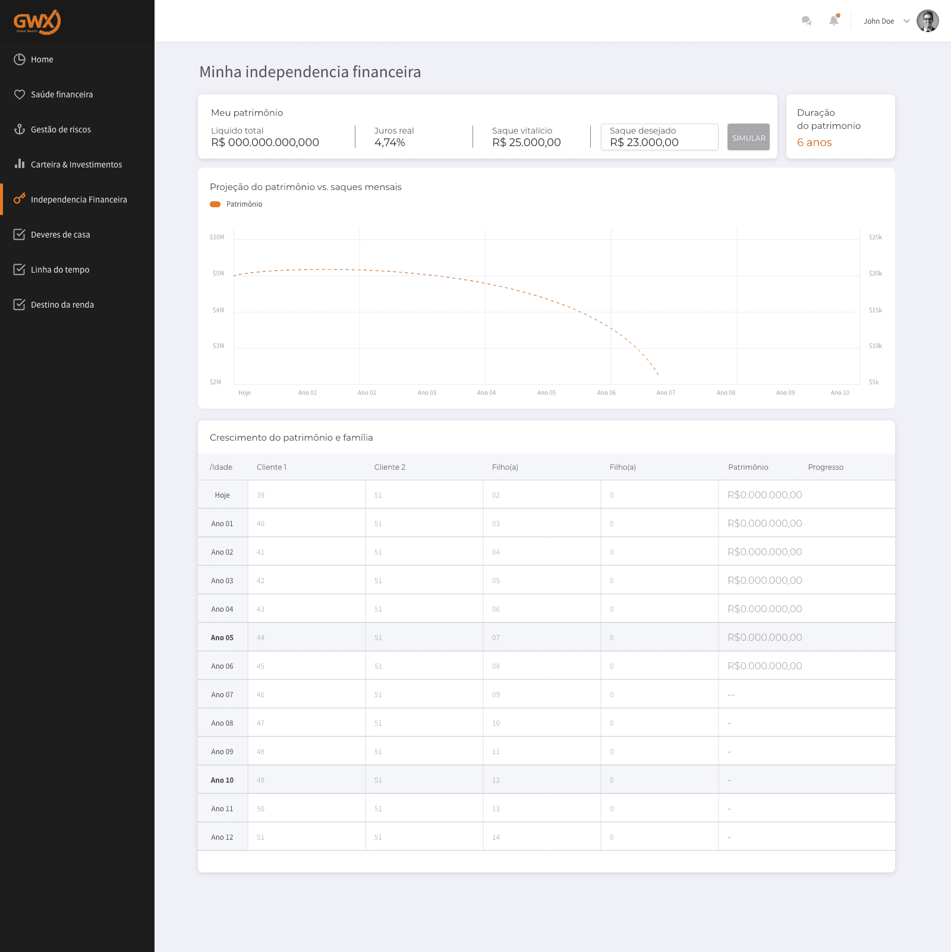The image size is (951, 952).
Task: Click the Linha do tempo checkbox icon
Action: tap(20, 269)
